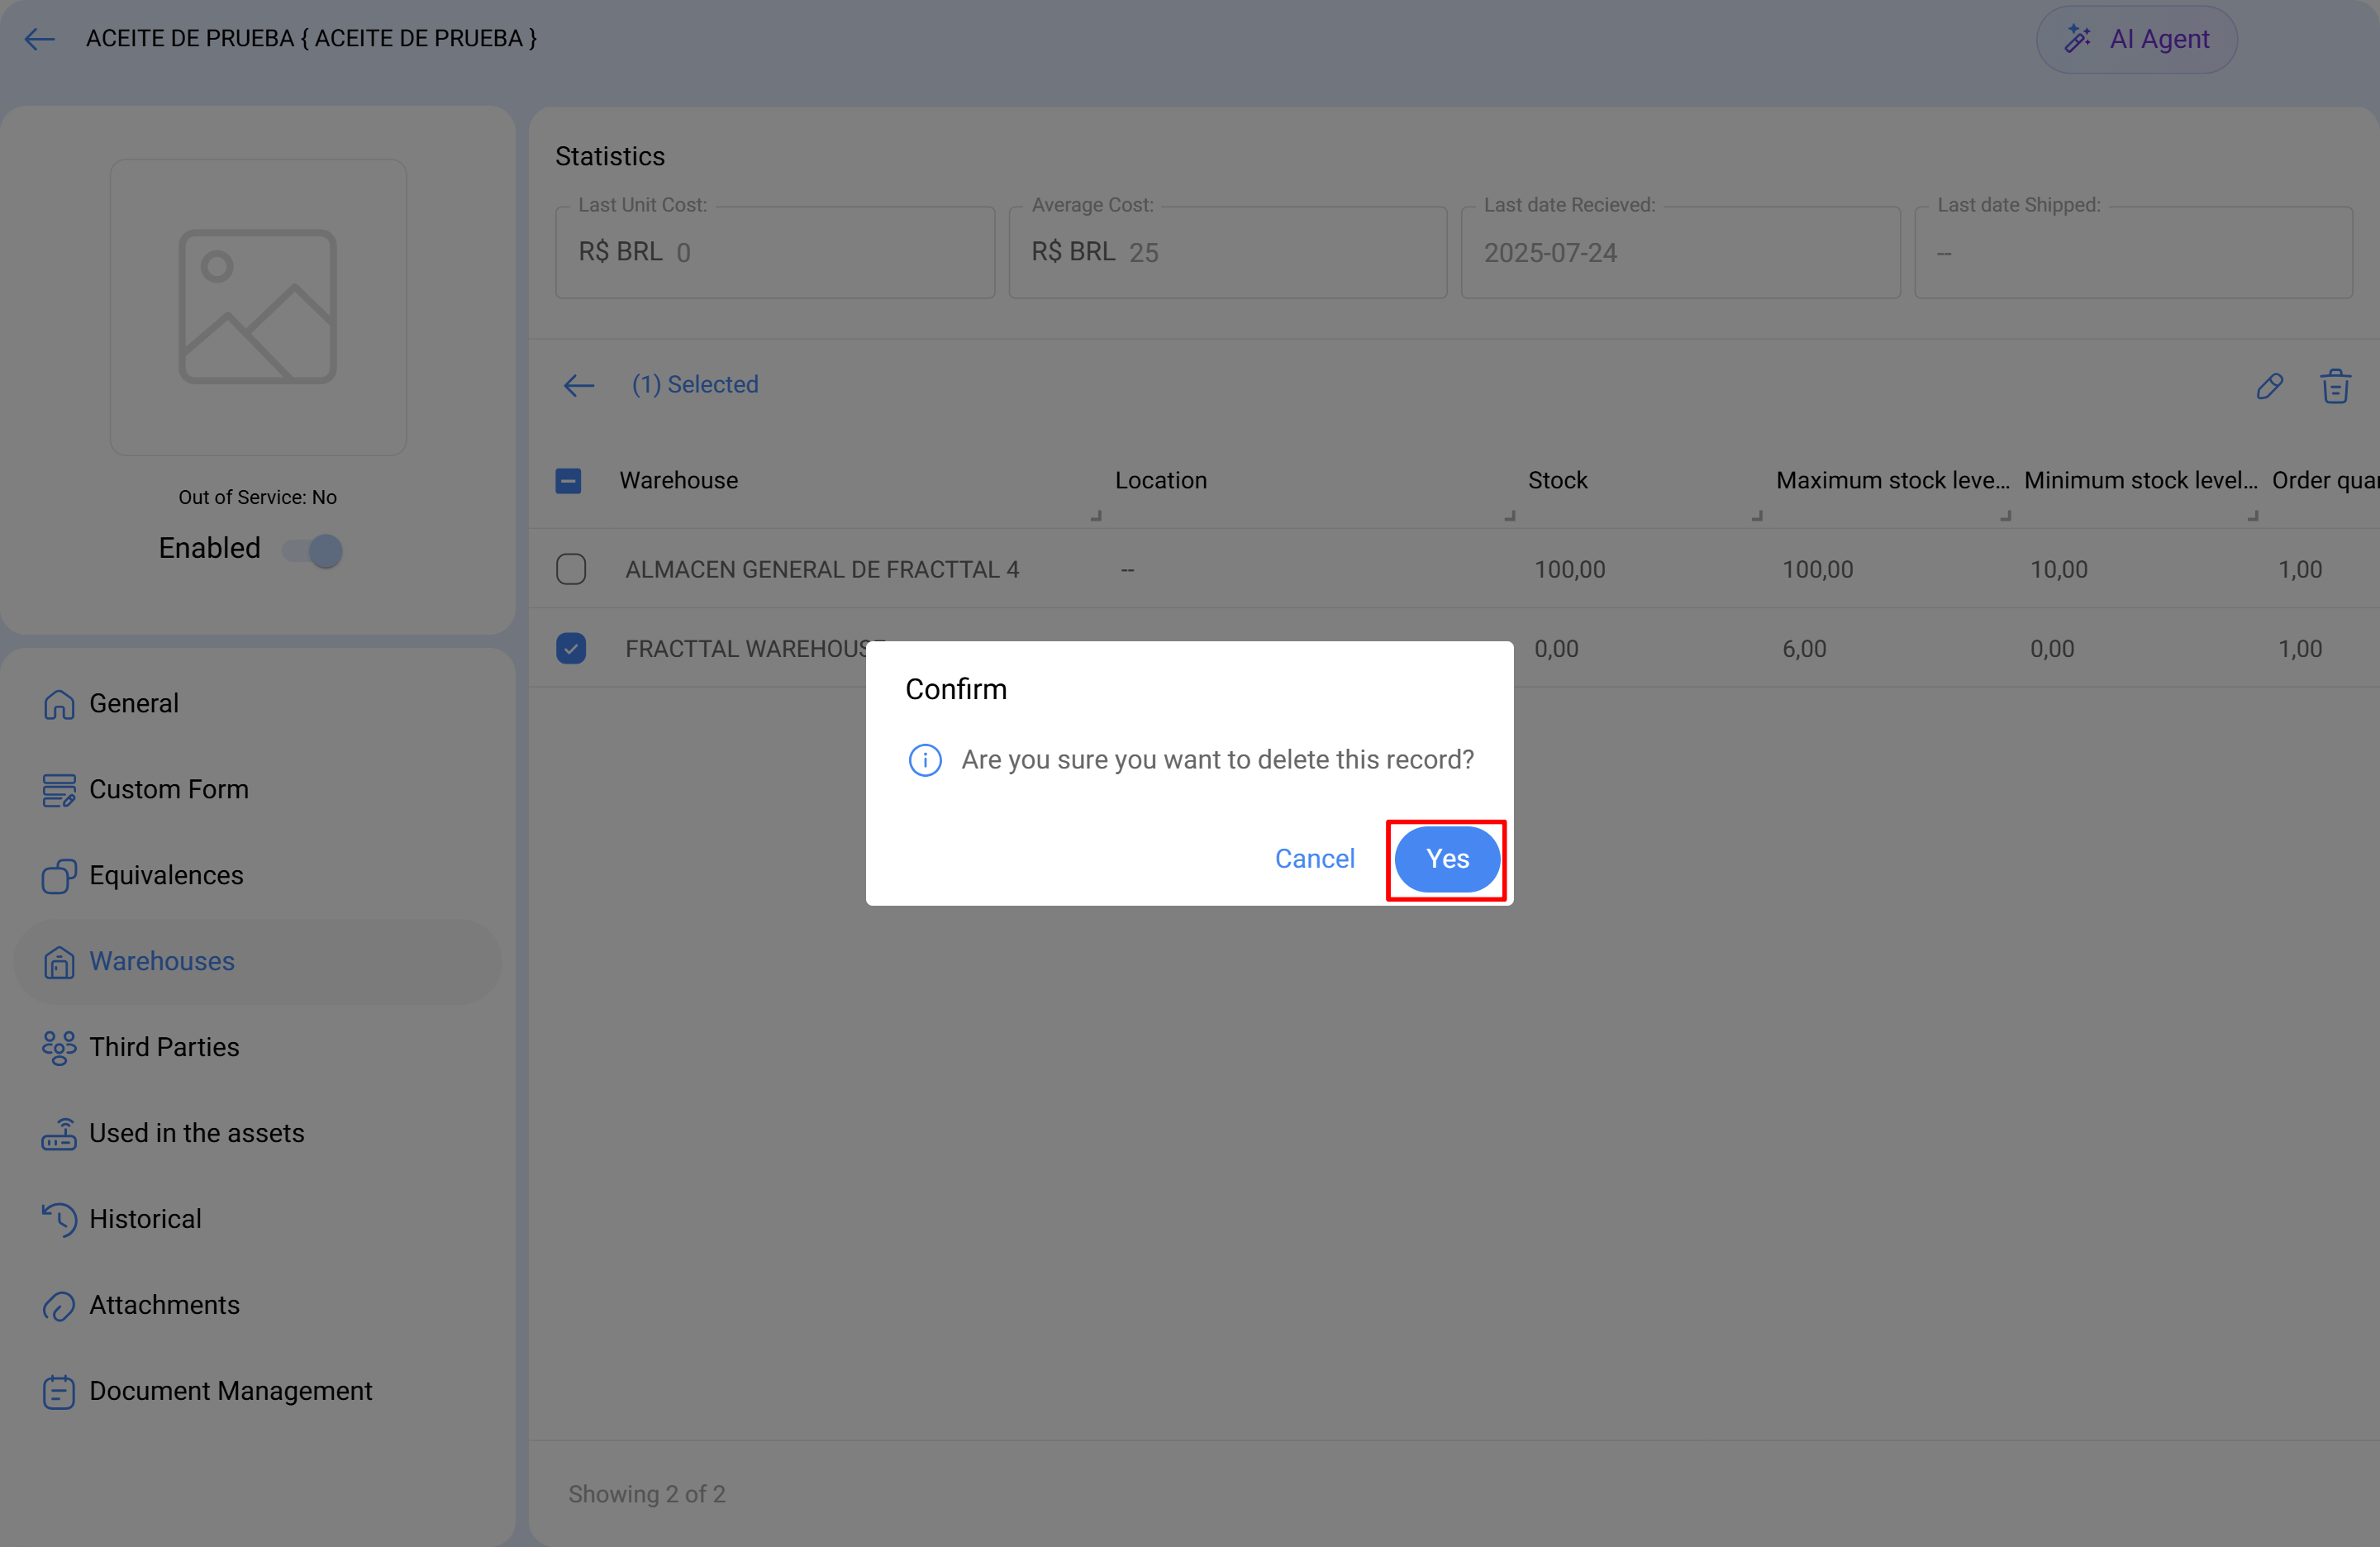This screenshot has height=1547, width=2380.
Task: Click the select-all header checkbox
Action: pyautogui.click(x=568, y=481)
